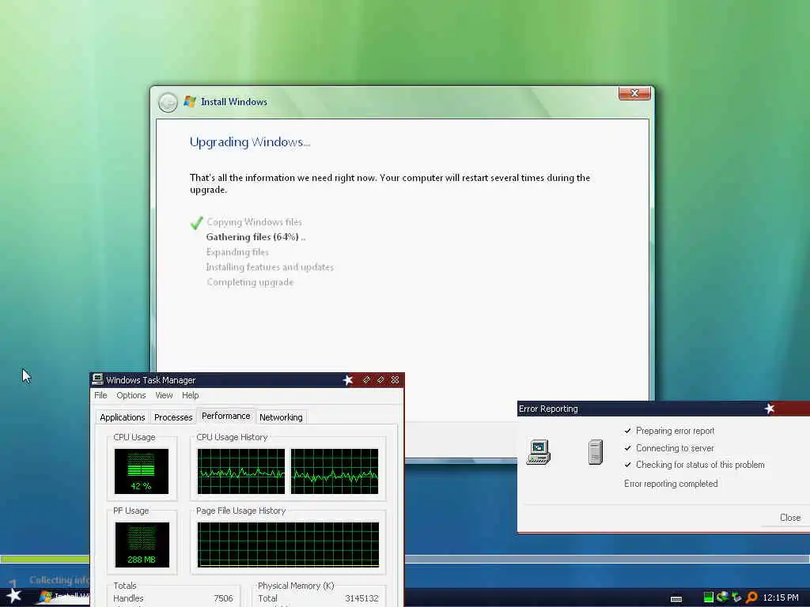
Task: Click the Handles value 7506
Action: pyautogui.click(x=223, y=598)
